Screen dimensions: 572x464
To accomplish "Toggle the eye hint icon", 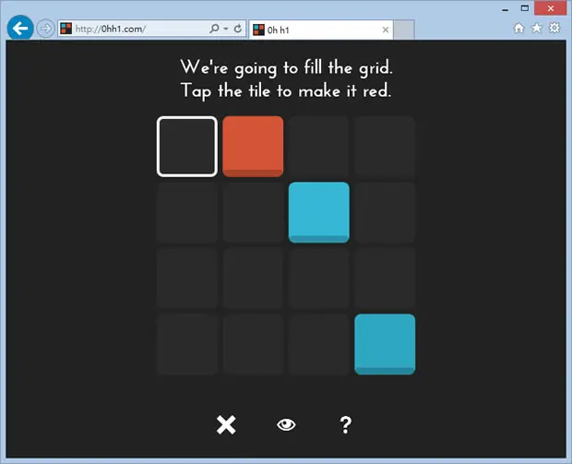I will coord(286,424).
